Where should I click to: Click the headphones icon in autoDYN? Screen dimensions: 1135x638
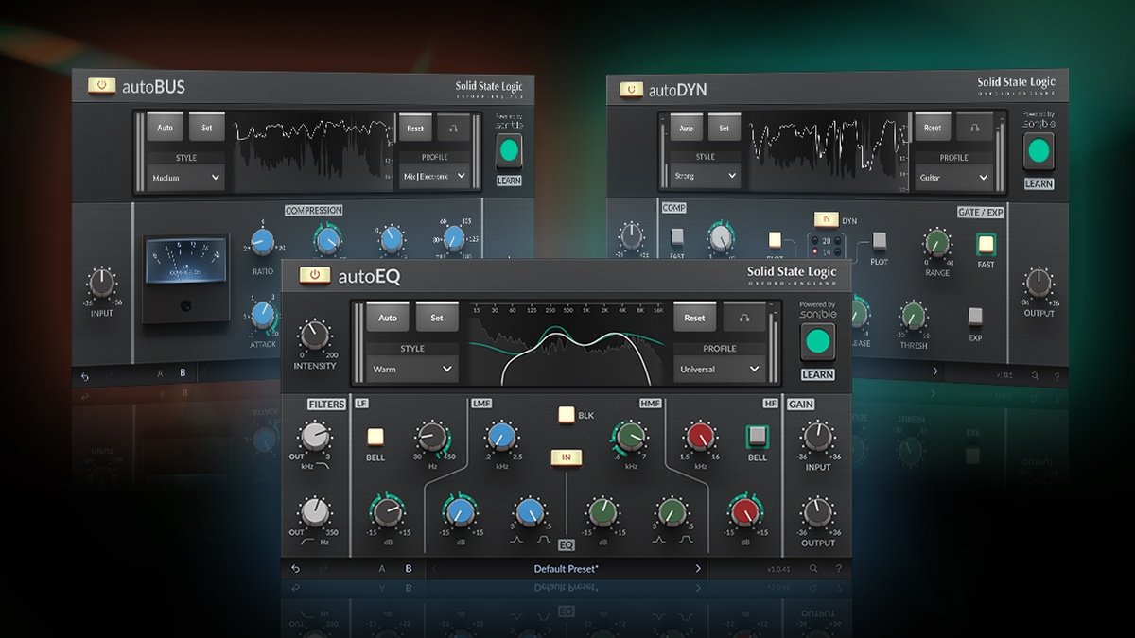coord(975,128)
